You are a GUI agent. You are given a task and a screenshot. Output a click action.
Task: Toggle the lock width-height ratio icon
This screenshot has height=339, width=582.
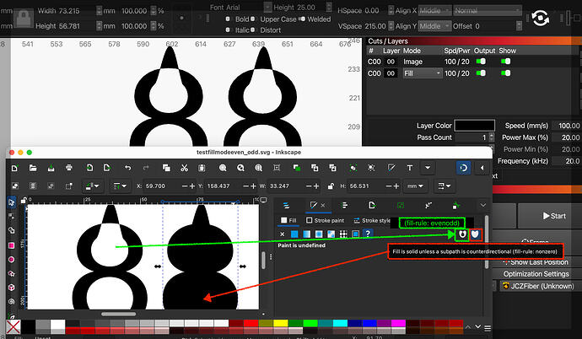(331, 186)
